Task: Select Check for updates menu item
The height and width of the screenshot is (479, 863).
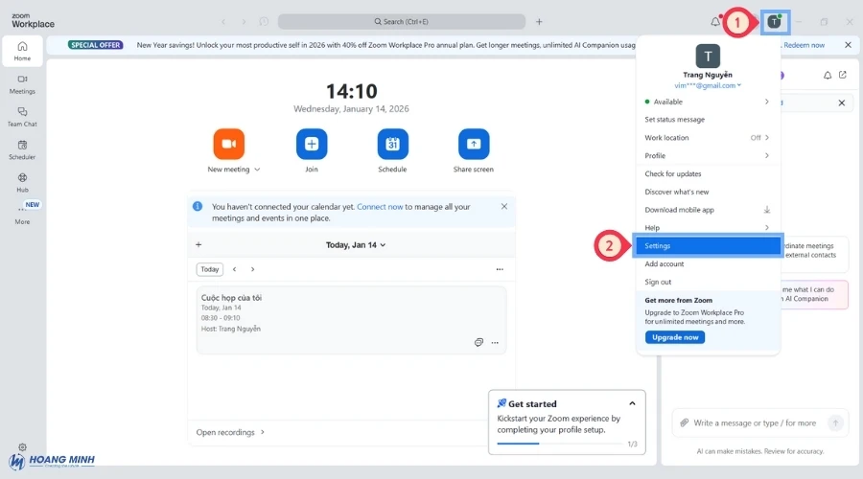Action: point(673,173)
